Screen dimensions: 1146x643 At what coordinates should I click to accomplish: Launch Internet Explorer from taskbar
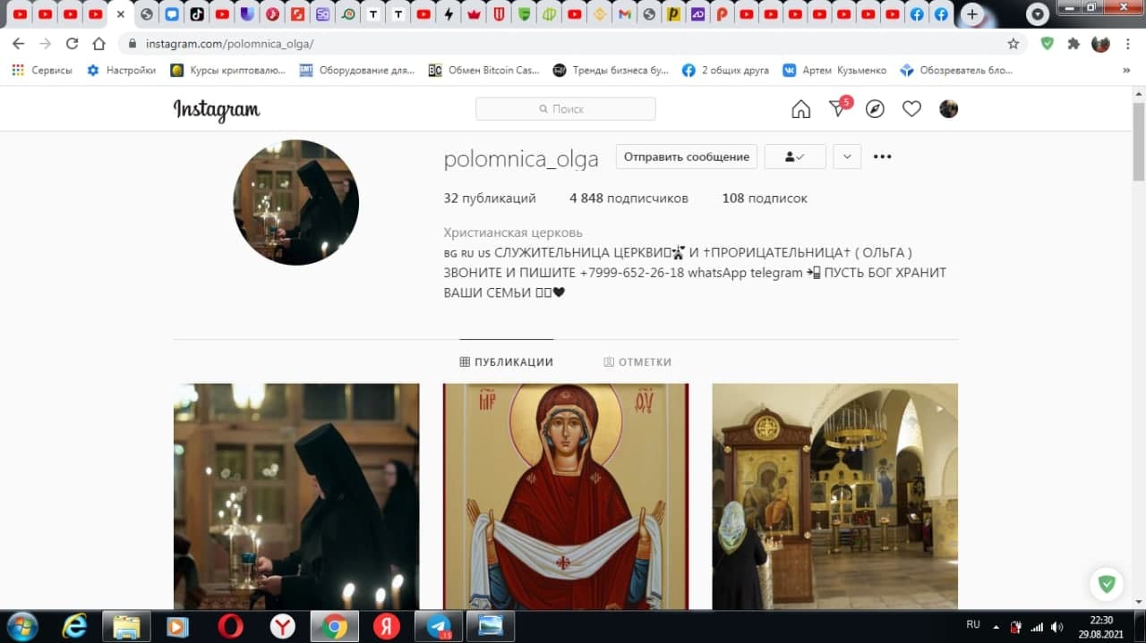74,626
